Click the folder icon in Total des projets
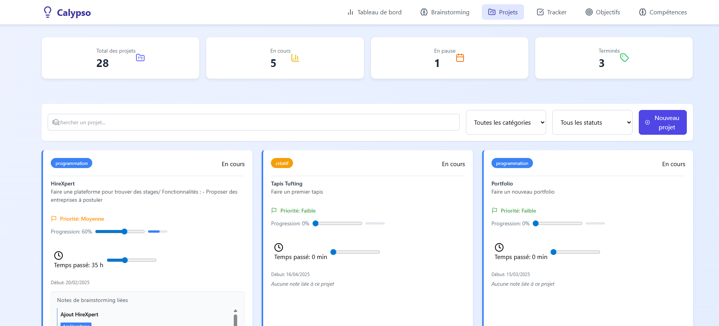719x326 pixels. (140, 58)
